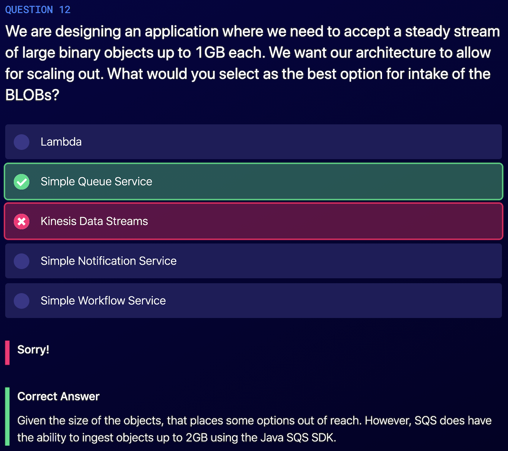Click the green bar beside Correct Answer

pyautogui.click(x=7, y=416)
